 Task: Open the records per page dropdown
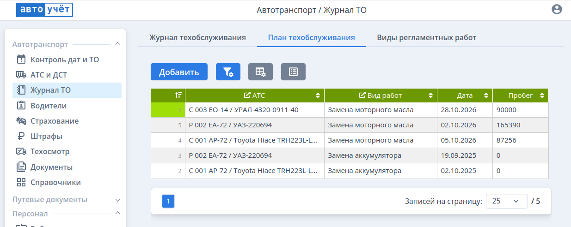coord(507,201)
